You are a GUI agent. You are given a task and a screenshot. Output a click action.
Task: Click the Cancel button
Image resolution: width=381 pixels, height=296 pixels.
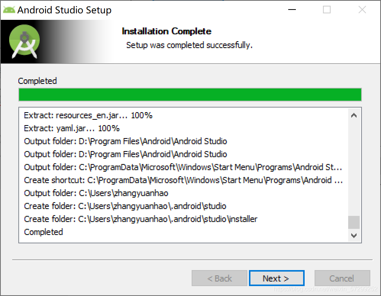coord(342,278)
